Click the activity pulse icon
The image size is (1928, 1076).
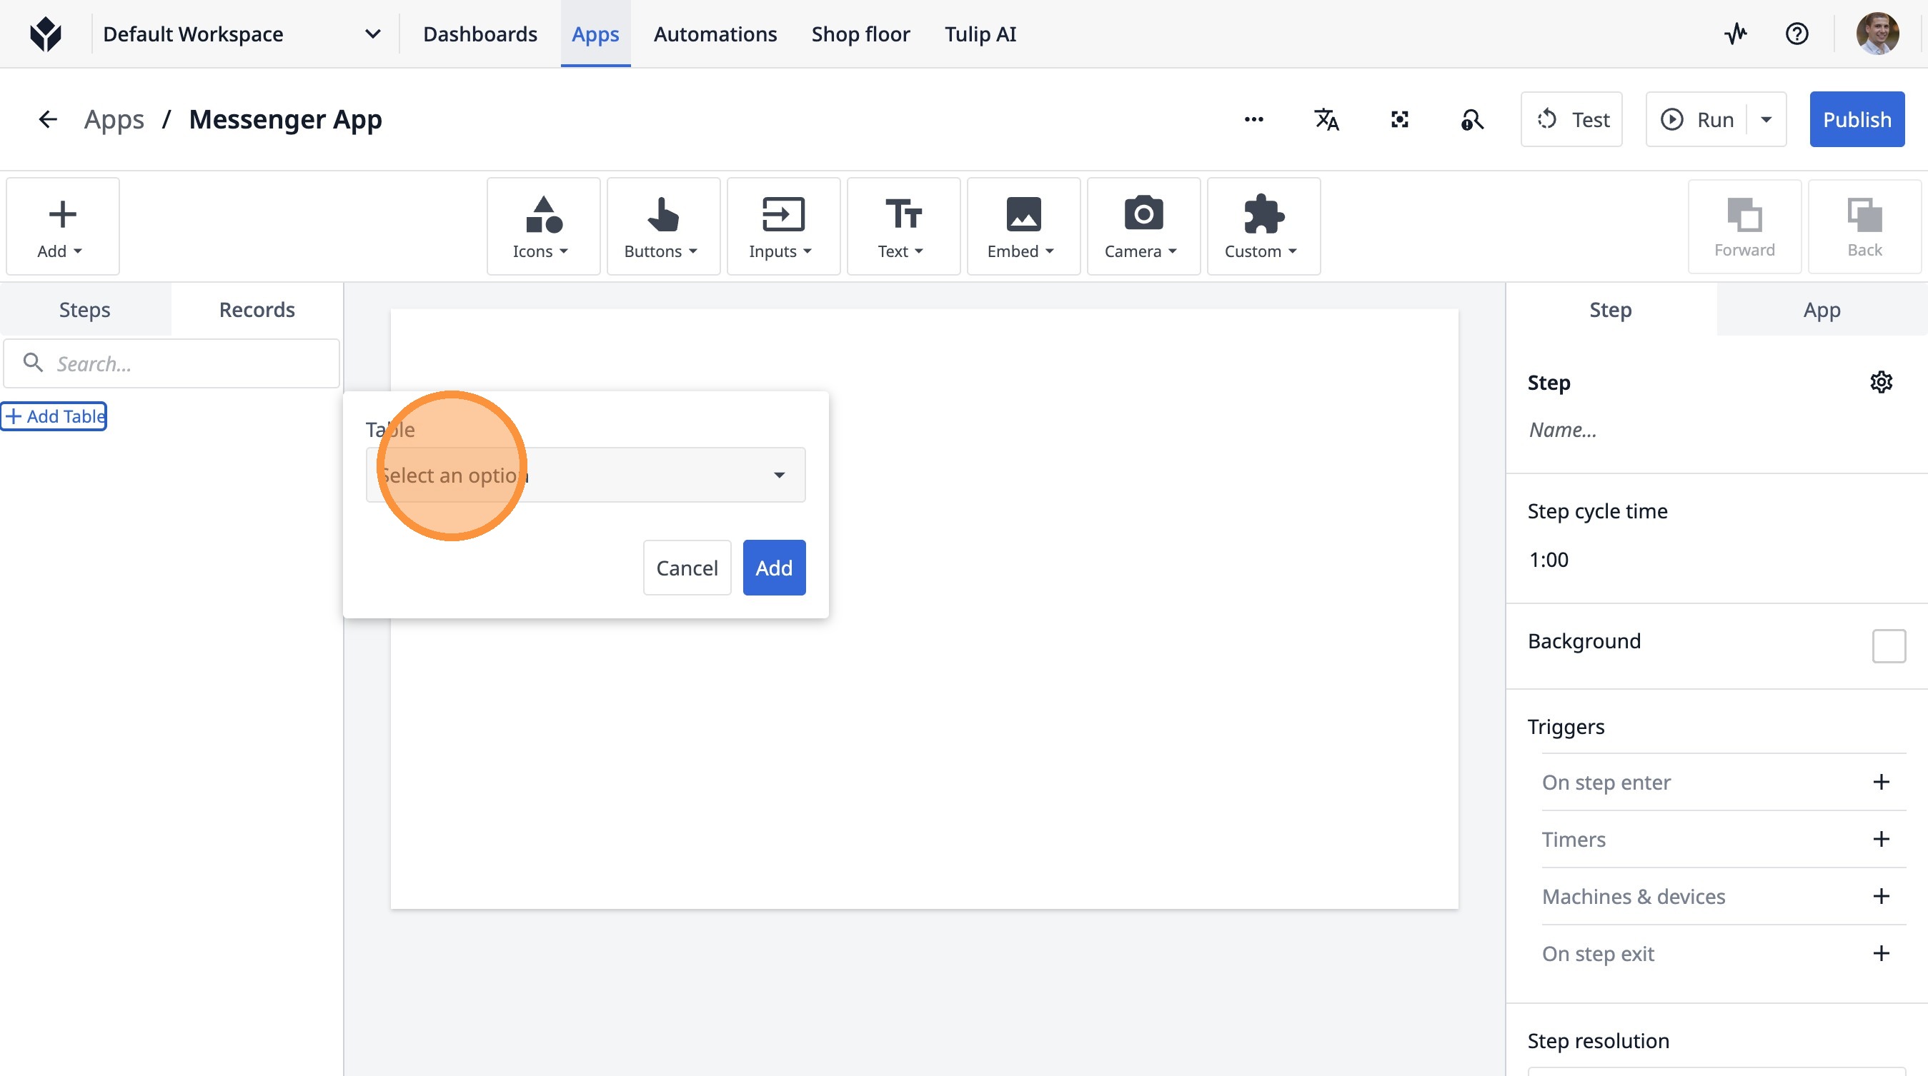tap(1735, 34)
